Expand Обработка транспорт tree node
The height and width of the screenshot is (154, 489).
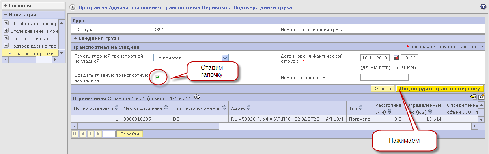click(x=6, y=23)
